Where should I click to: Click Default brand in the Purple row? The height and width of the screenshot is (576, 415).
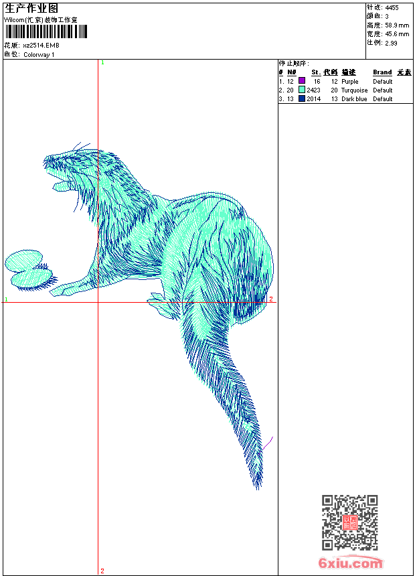pyautogui.click(x=383, y=82)
